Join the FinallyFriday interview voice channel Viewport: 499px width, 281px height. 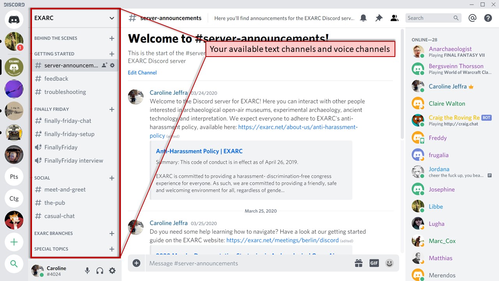(x=74, y=160)
